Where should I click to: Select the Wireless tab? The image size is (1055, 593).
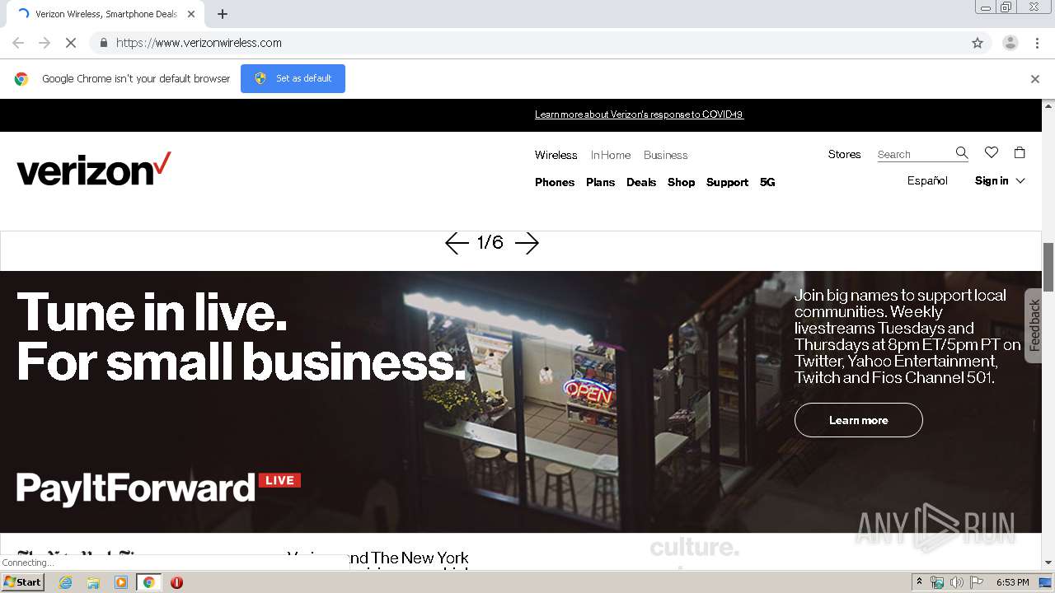click(556, 155)
